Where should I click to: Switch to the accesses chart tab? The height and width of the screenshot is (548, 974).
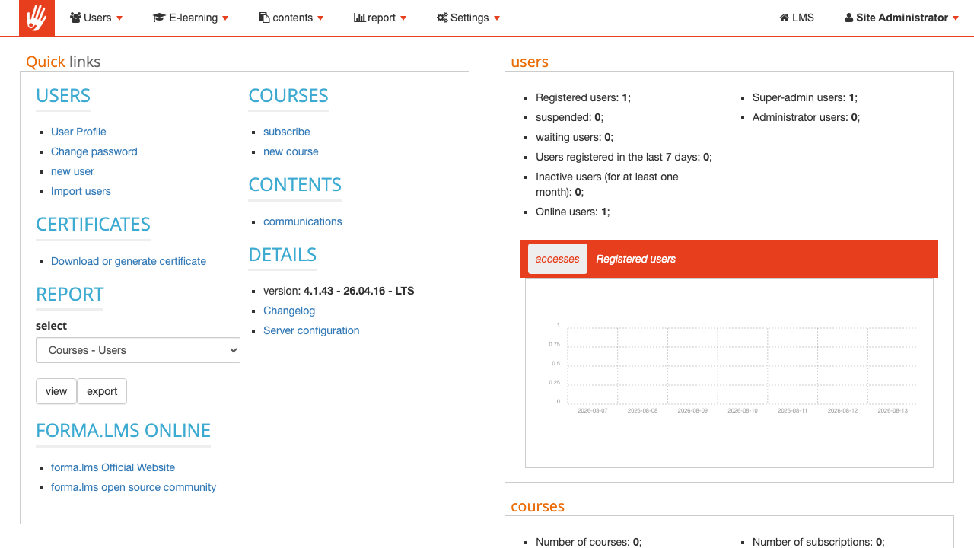558,259
